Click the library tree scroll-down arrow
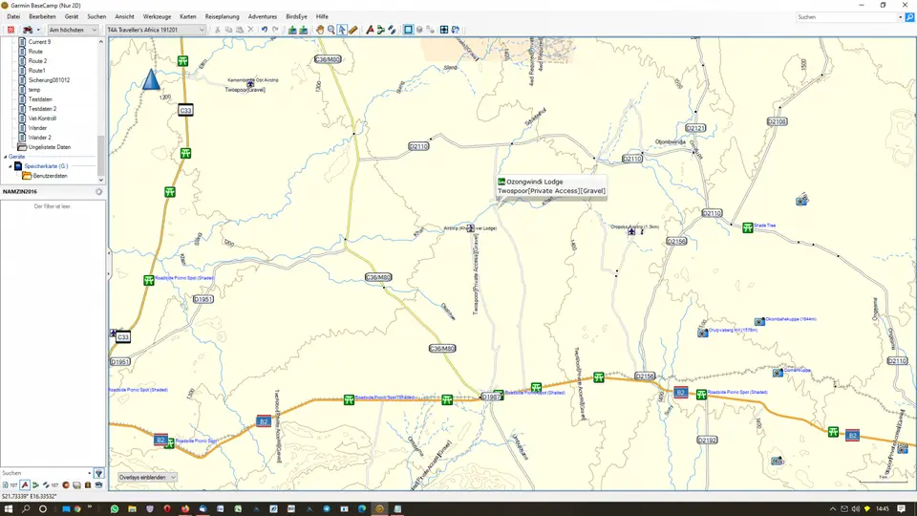 coord(101,180)
